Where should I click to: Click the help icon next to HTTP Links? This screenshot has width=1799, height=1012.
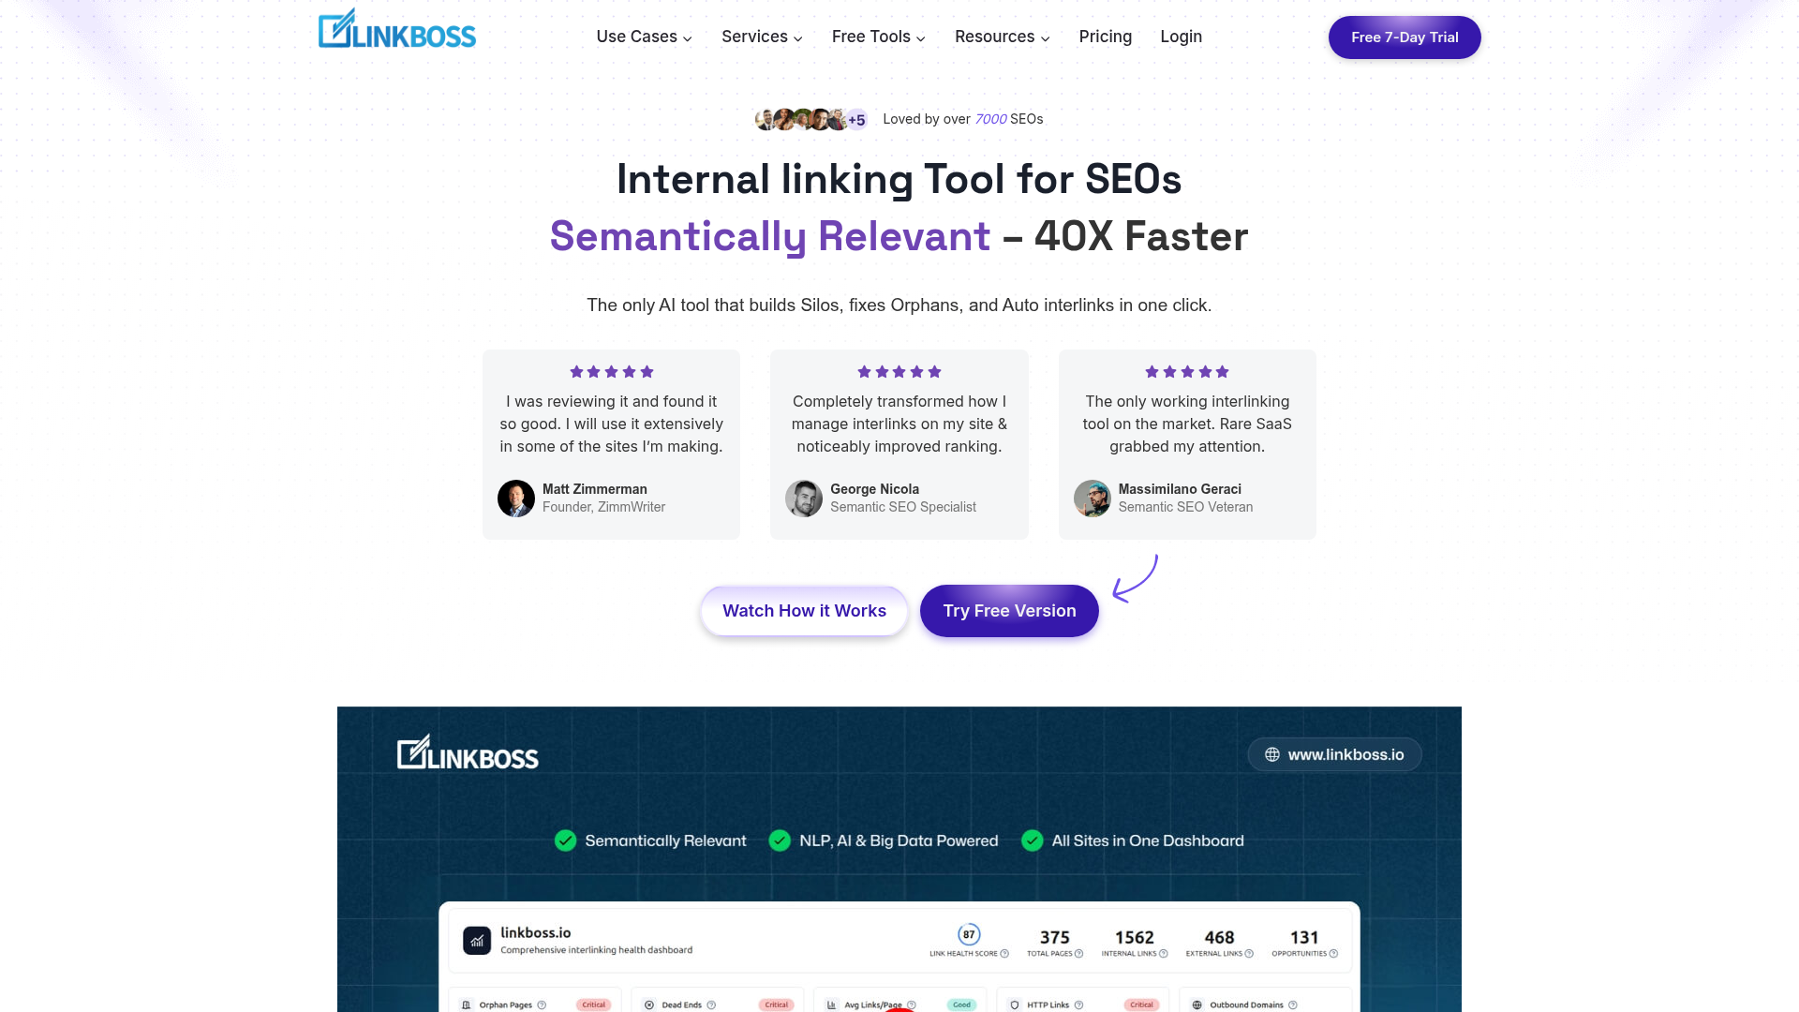(x=1078, y=1005)
